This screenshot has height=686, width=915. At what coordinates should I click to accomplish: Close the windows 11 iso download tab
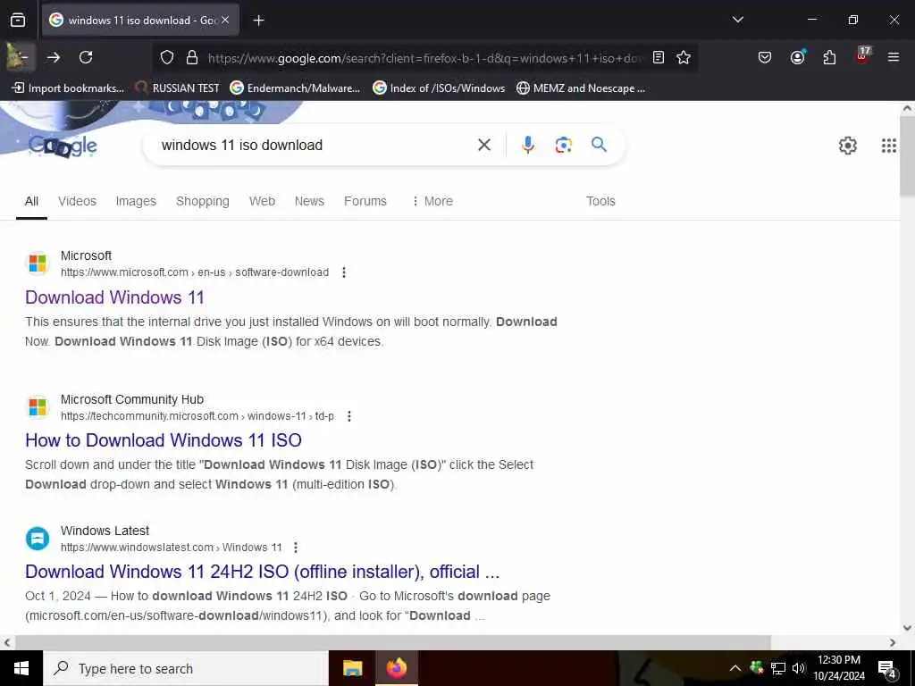(225, 20)
